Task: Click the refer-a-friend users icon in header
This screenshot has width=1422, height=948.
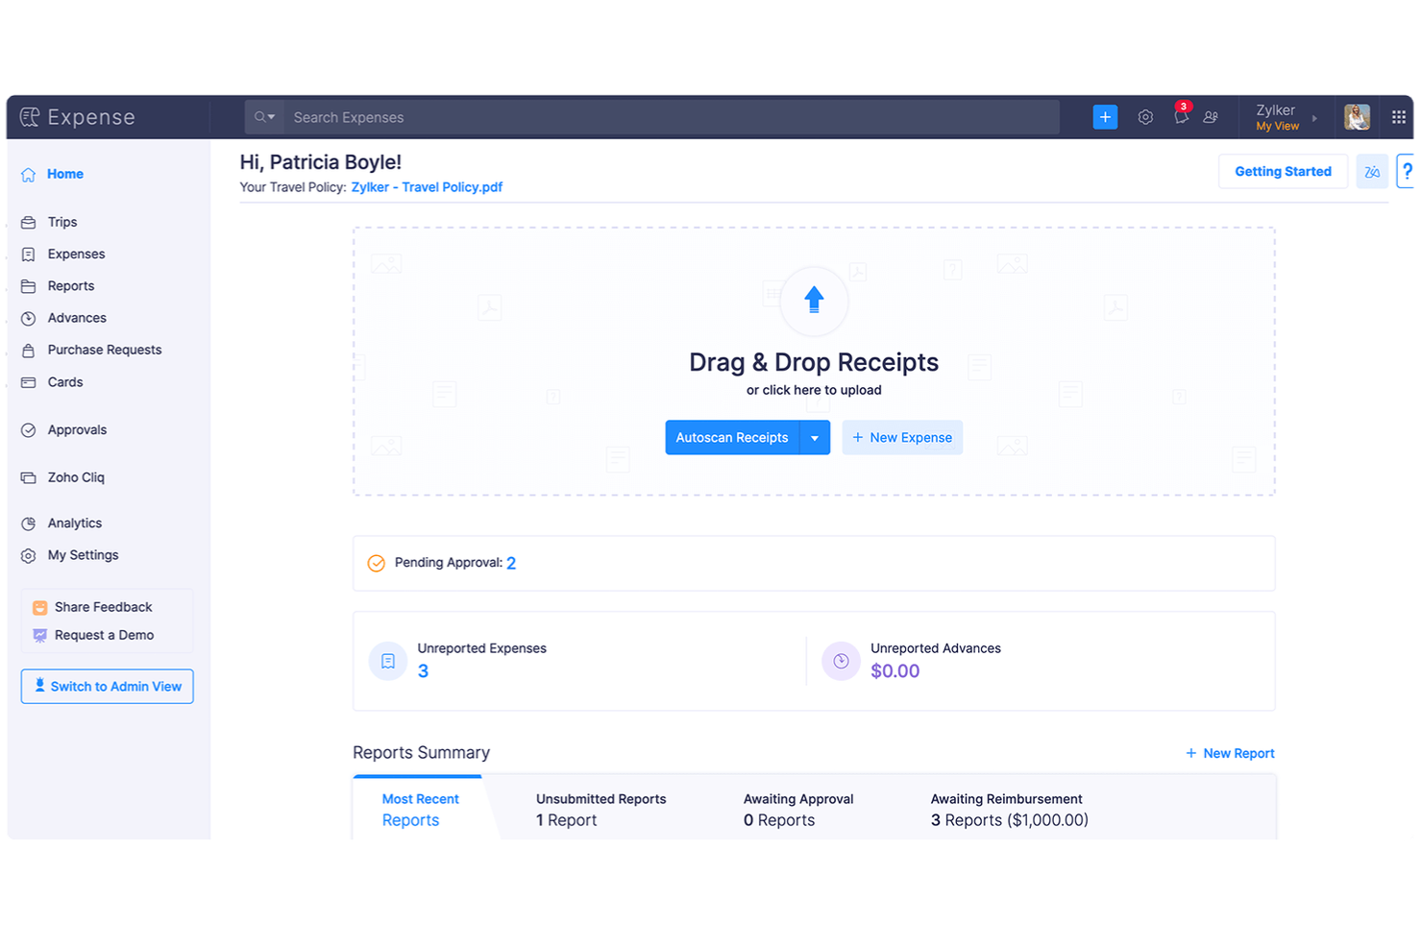Action: click(1211, 116)
